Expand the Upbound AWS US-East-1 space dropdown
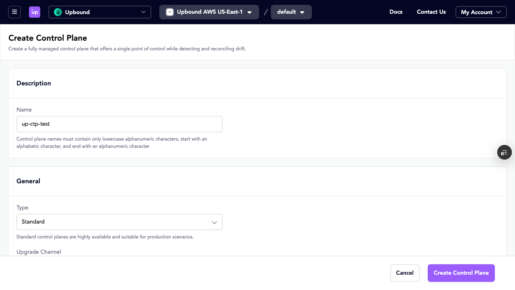 [x=209, y=12]
